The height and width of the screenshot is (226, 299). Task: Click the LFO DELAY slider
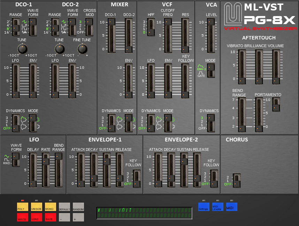pyautogui.click(x=33, y=170)
